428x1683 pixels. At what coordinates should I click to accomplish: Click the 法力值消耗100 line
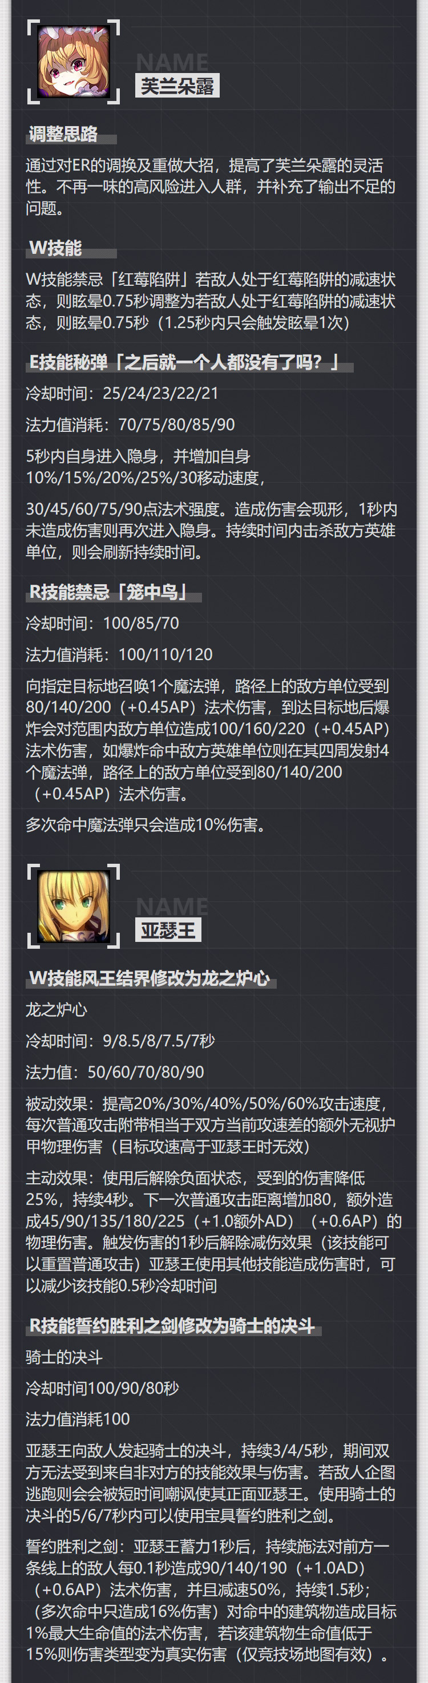point(78,1419)
